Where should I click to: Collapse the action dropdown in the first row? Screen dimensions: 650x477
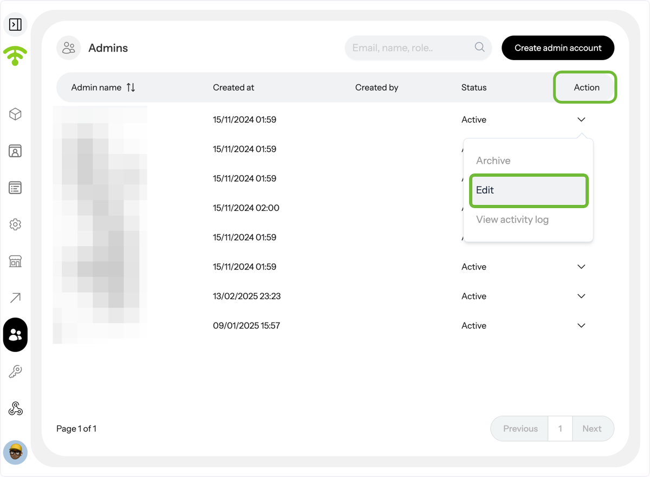coord(581,119)
